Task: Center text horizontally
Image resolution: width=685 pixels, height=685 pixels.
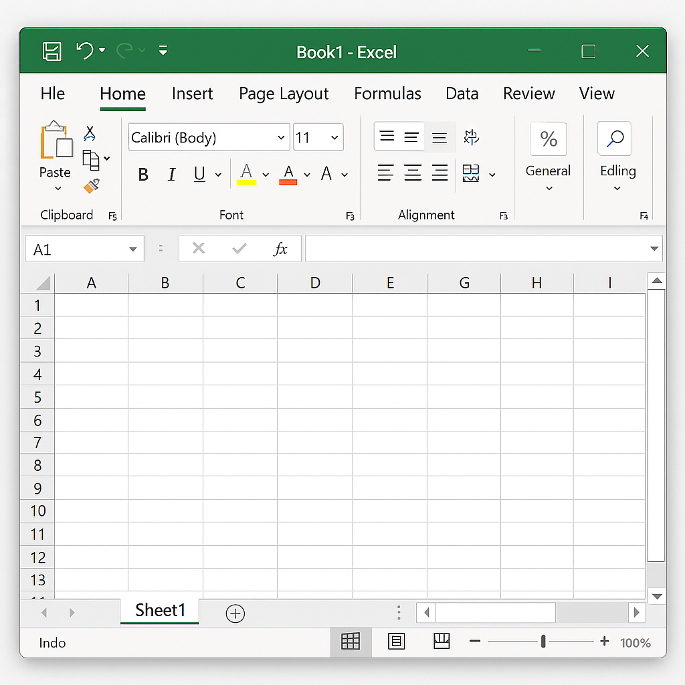Action: (412, 173)
